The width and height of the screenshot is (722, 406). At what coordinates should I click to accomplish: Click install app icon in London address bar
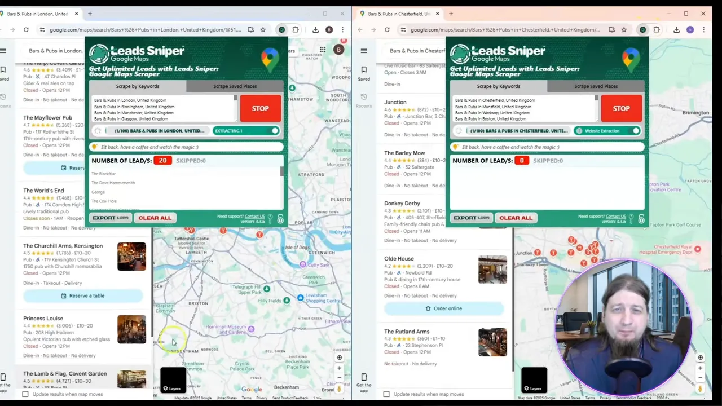click(251, 29)
